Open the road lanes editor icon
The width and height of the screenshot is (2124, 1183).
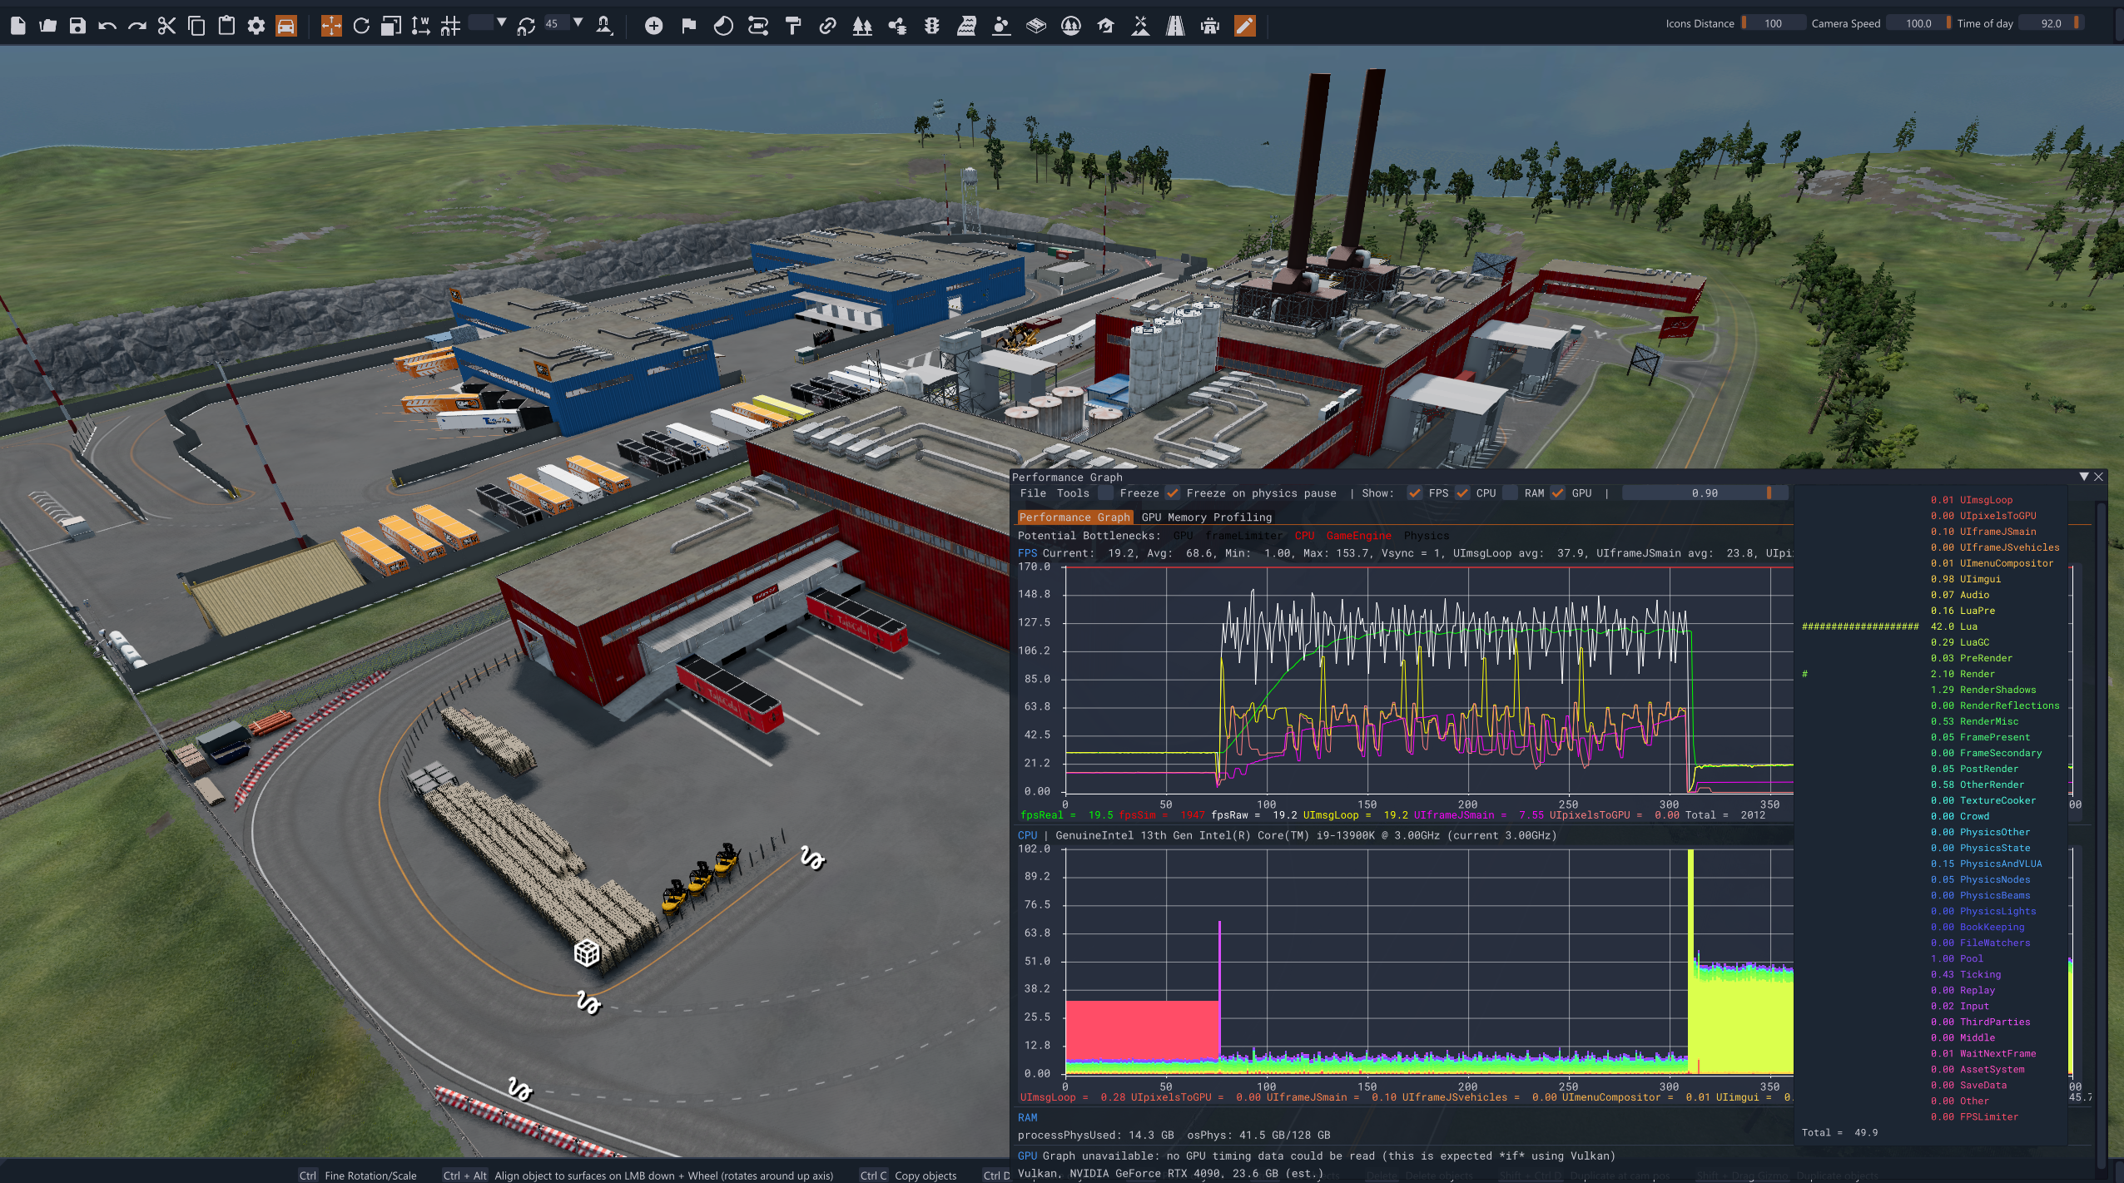[x=1175, y=25]
